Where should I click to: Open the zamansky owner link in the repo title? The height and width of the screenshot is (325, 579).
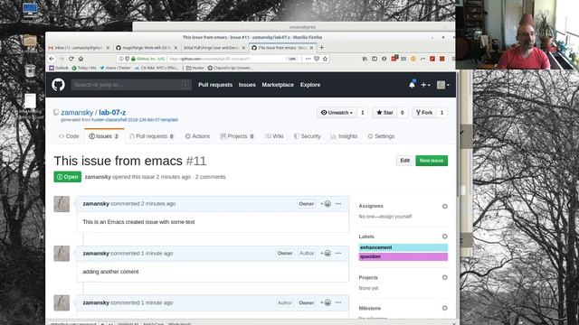[77, 112]
